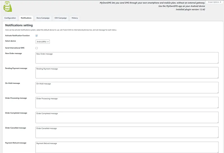Click inside the Order Cancelled message box
Viewport: 224px width, 153px height.
point(127,132)
